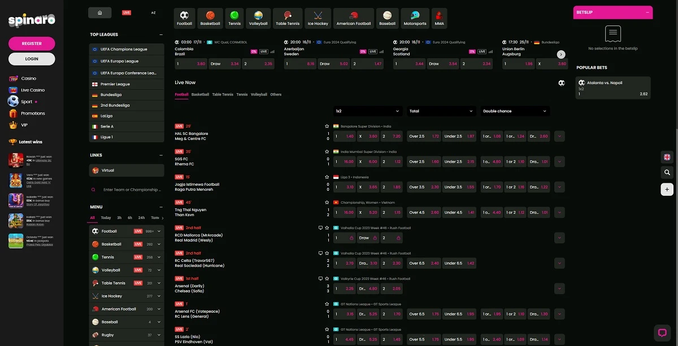Select the American Football sport tile
Image resolution: width=678 pixels, height=346 pixels.
pyautogui.click(x=354, y=18)
